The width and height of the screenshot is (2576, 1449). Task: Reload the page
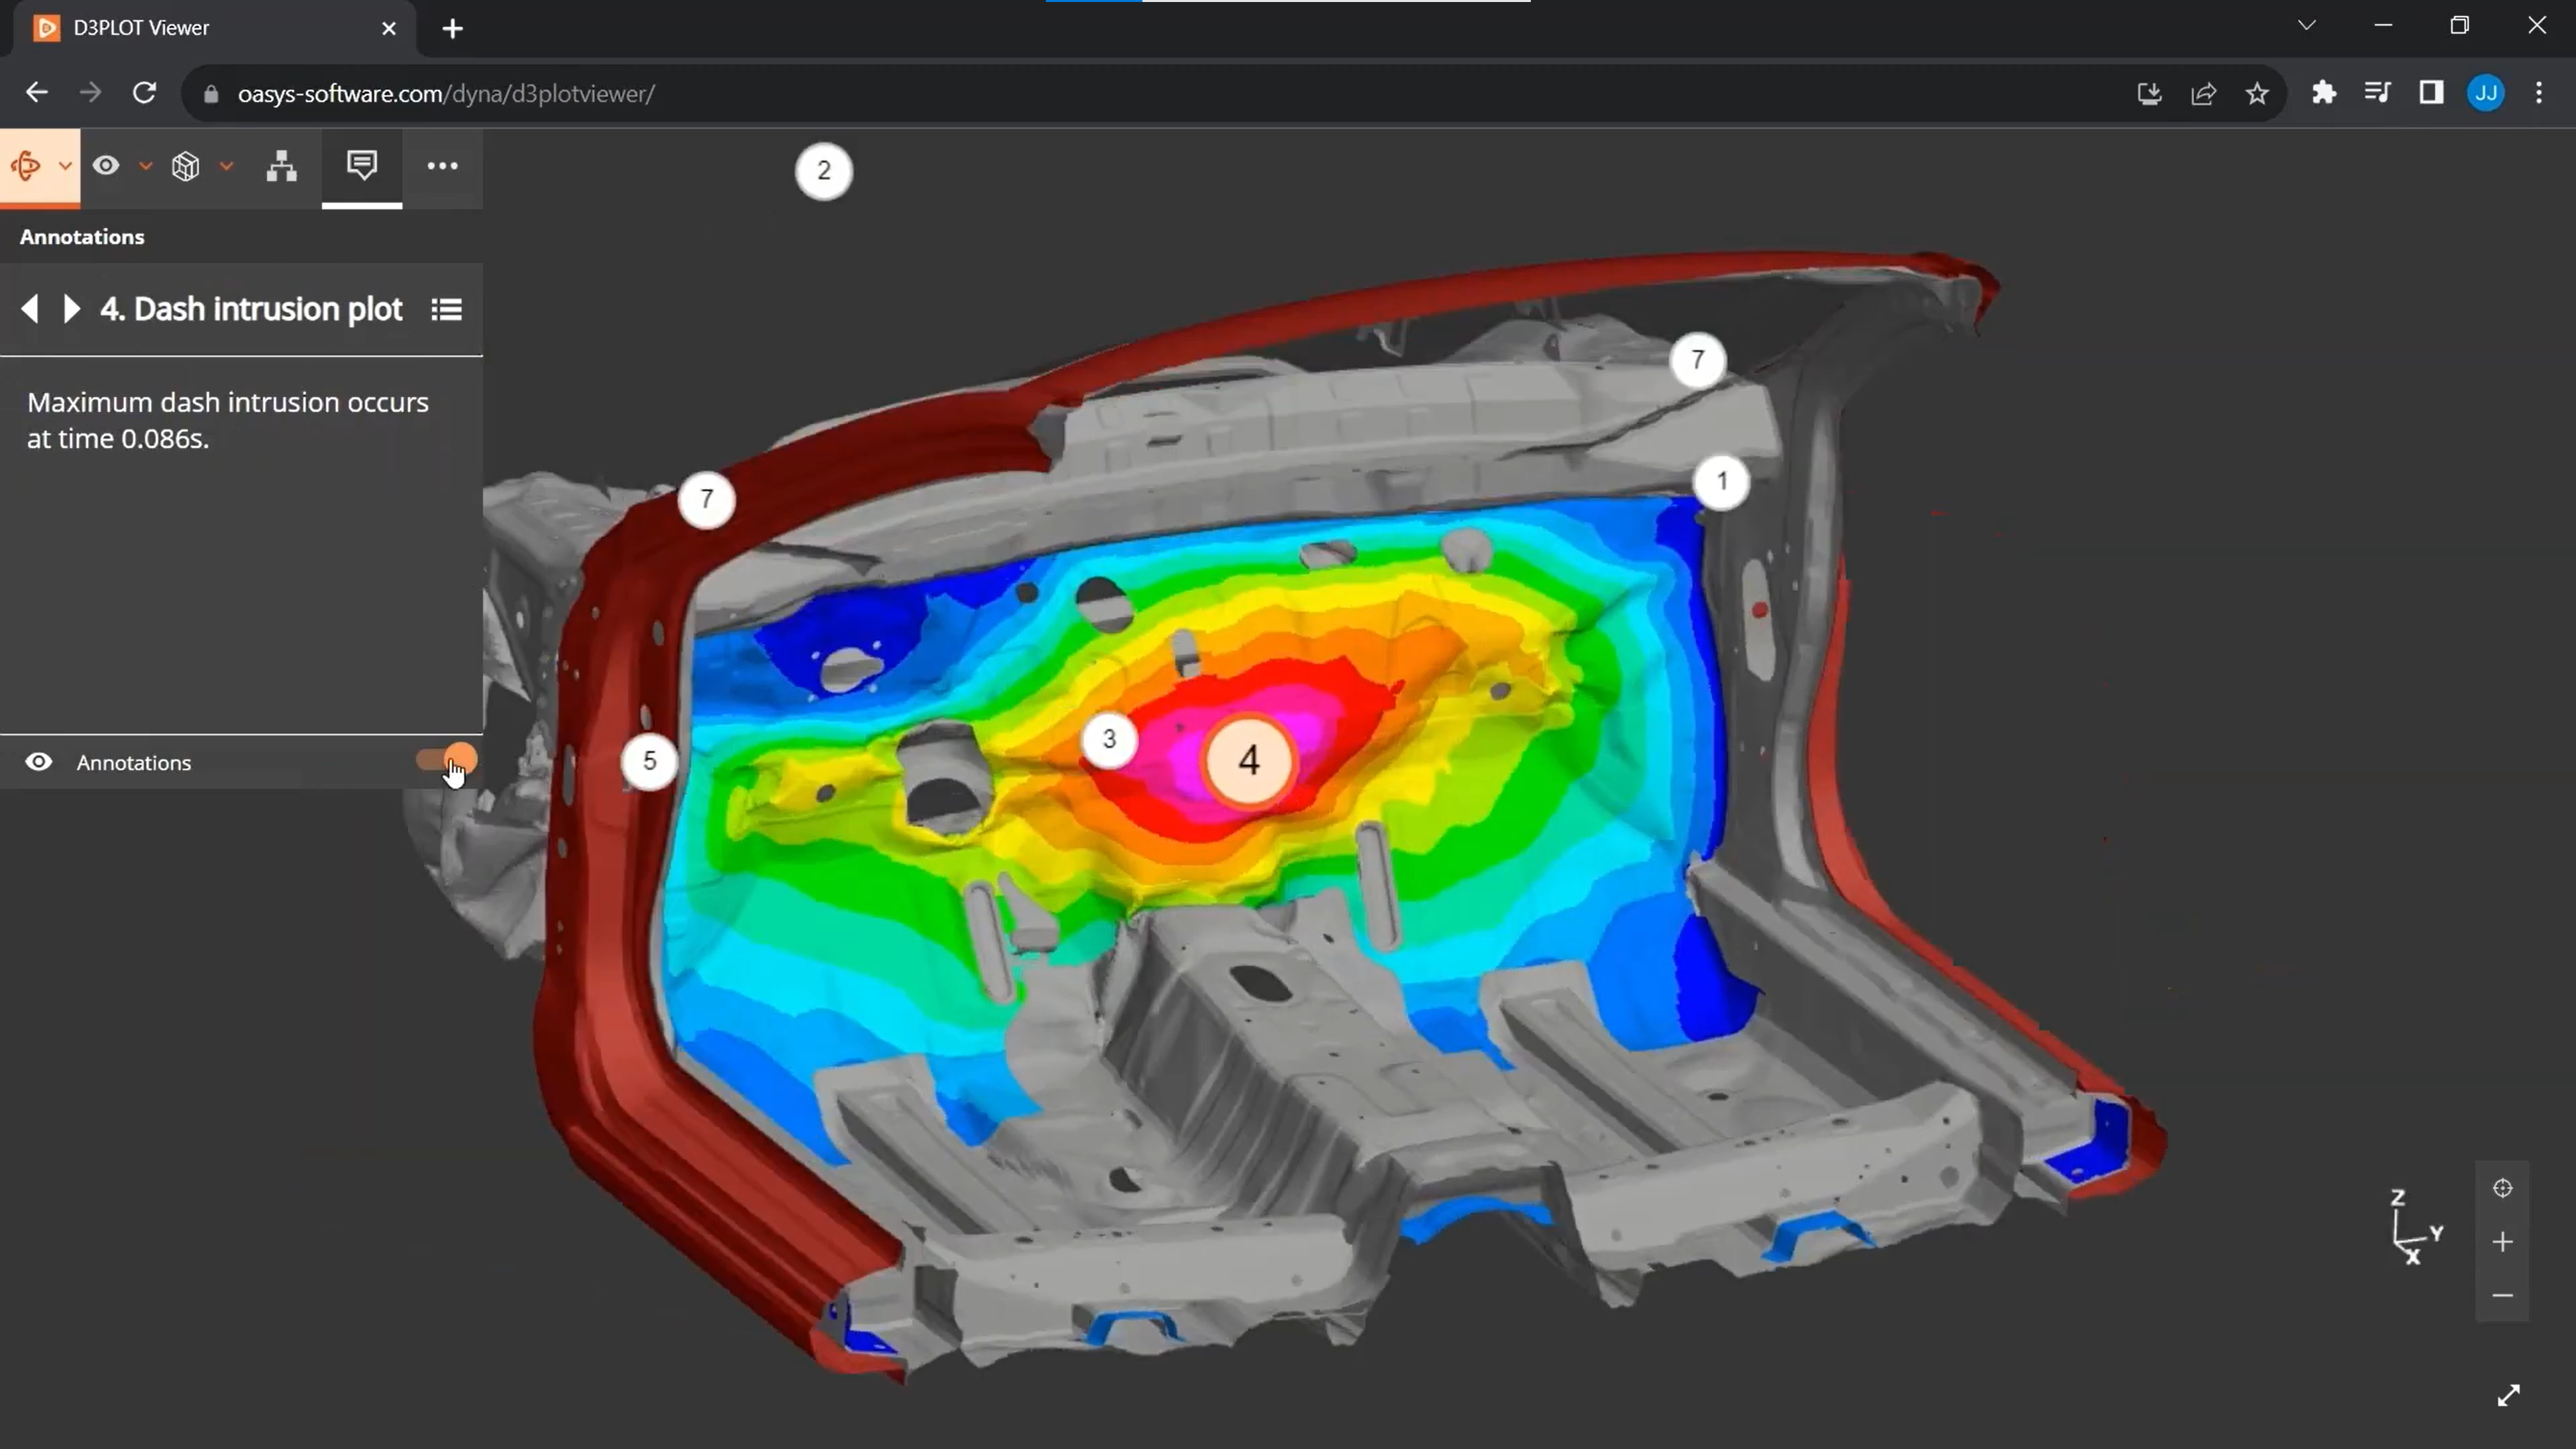[144, 93]
